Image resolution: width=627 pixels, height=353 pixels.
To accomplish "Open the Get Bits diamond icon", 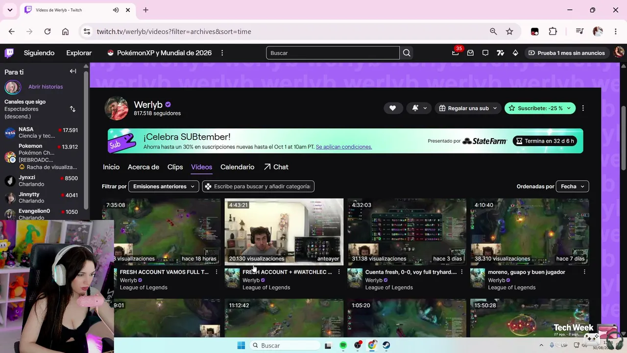I will coord(515,52).
